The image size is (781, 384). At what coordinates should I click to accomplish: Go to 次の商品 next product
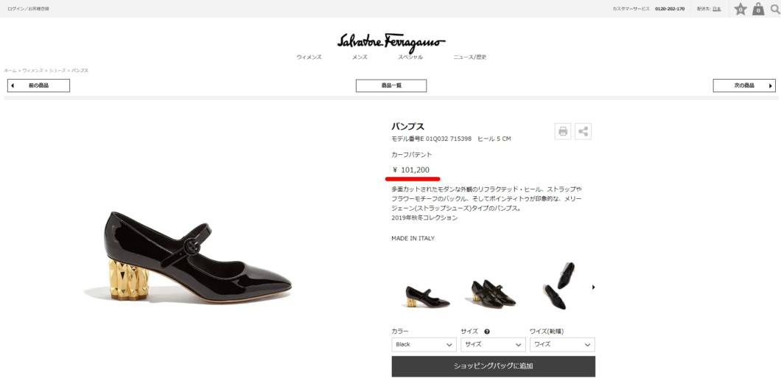point(744,85)
